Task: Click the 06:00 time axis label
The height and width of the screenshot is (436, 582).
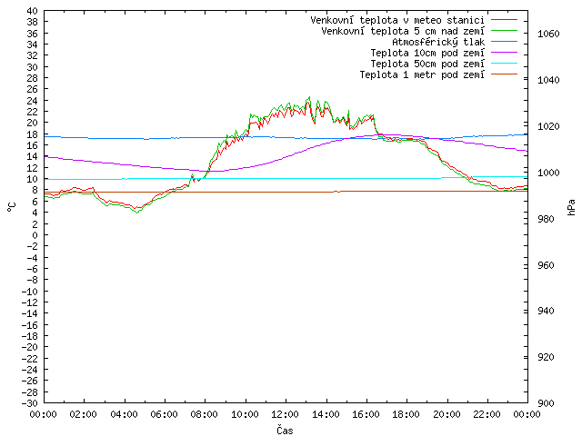Action: (164, 414)
